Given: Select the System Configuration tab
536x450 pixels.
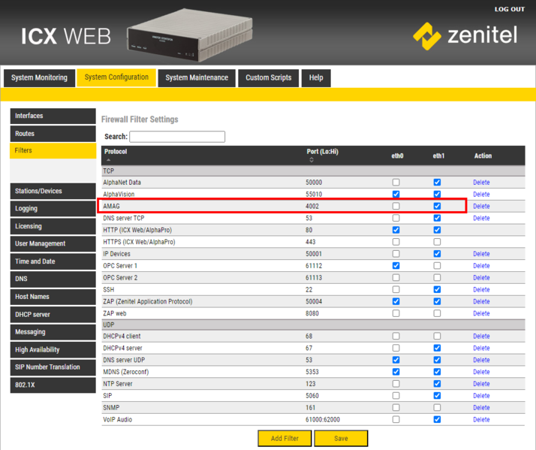Looking at the screenshot, I should coord(116,77).
